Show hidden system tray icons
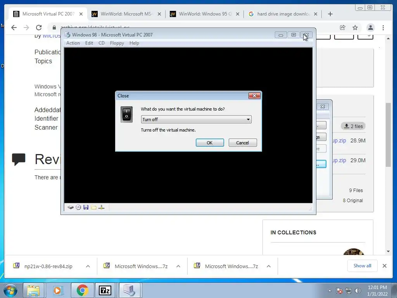Screen dimensions: 397x298 pos(330,291)
